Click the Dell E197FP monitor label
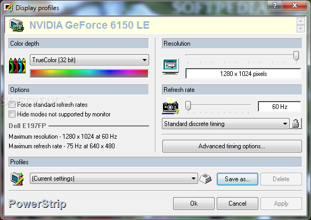 (27, 125)
